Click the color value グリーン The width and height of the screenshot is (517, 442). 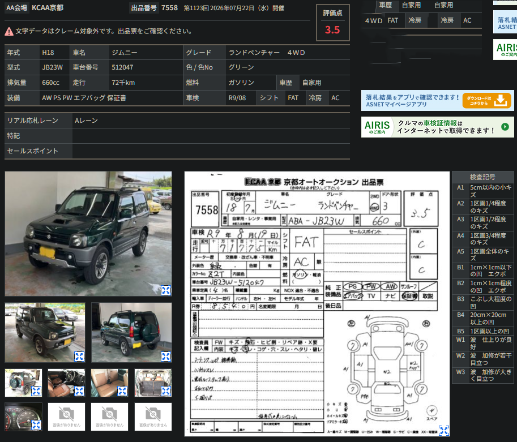point(241,67)
